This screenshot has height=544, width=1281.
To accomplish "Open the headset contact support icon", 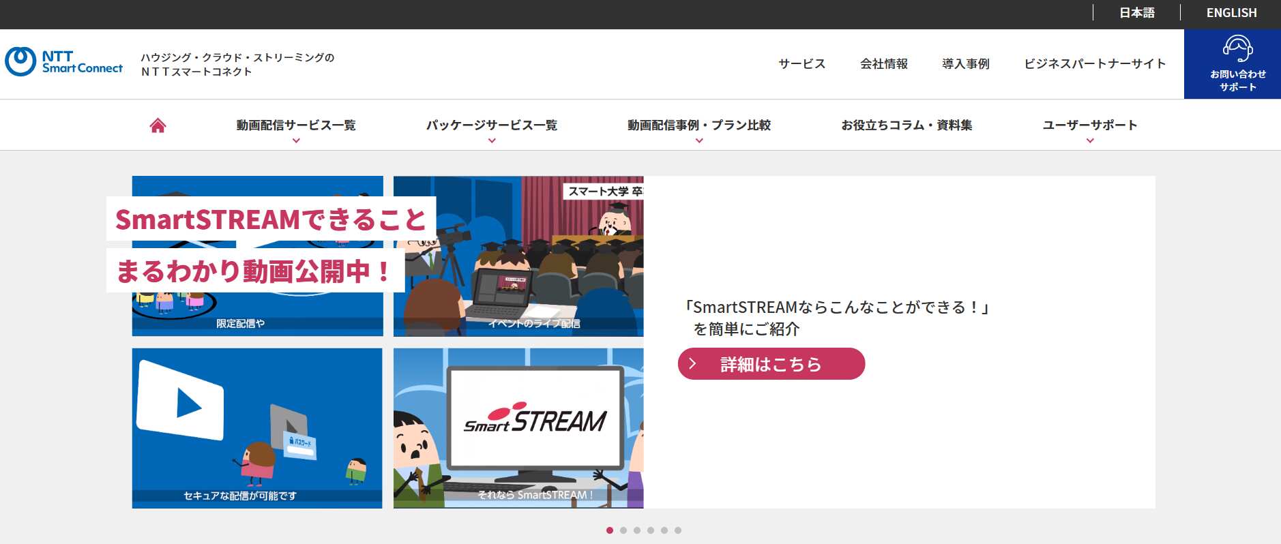I will coord(1237,48).
